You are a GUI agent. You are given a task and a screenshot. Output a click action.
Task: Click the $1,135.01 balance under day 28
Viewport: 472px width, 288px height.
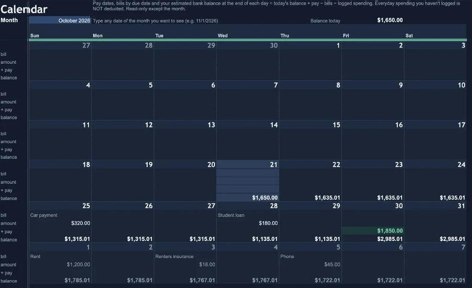click(x=265, y=239)
